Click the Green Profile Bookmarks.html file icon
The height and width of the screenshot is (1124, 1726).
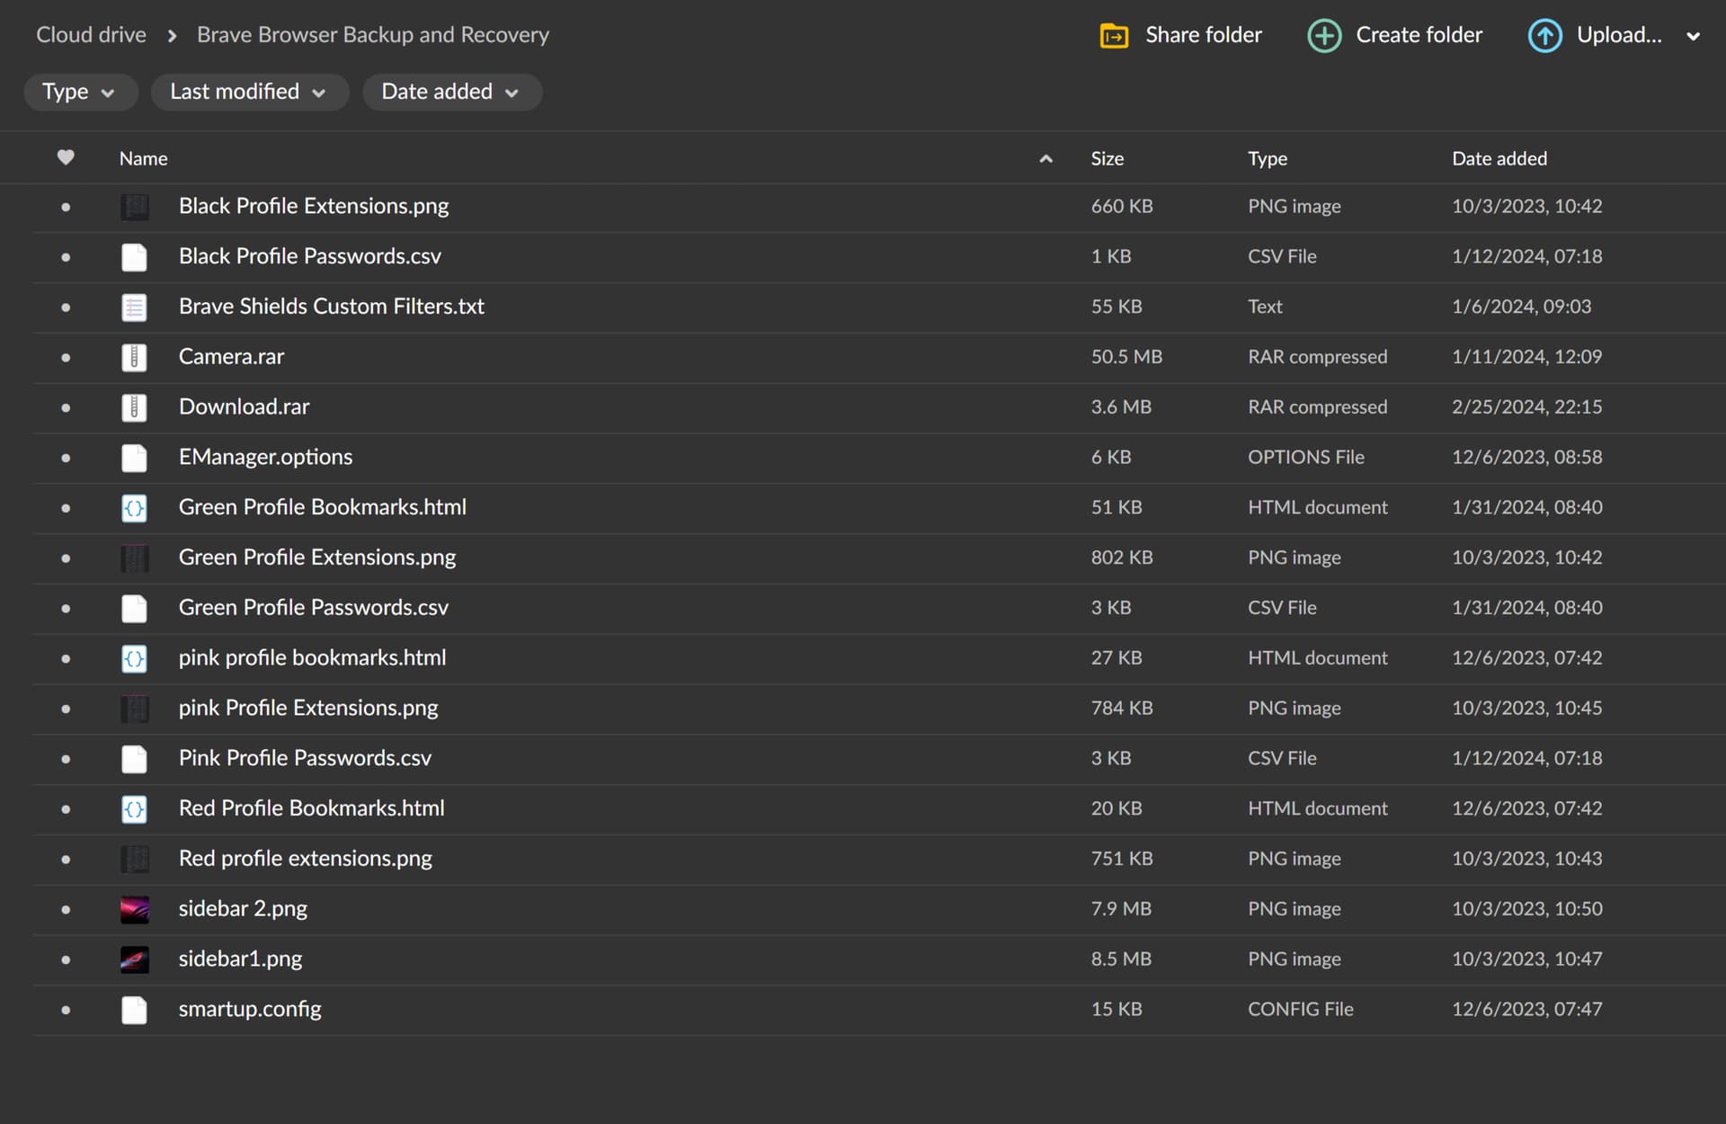pos(134,508)
